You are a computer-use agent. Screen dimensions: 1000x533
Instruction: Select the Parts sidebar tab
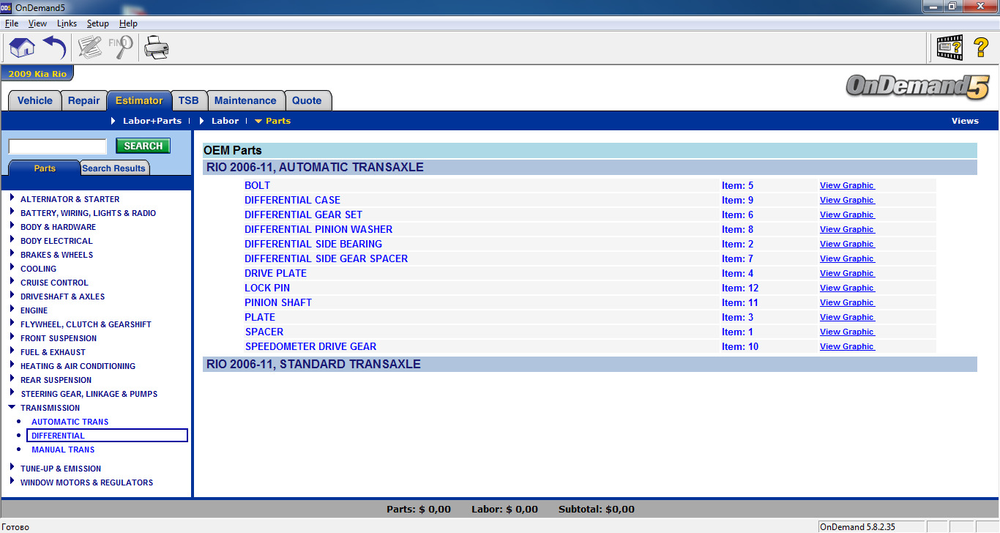(x=45, y=168)
